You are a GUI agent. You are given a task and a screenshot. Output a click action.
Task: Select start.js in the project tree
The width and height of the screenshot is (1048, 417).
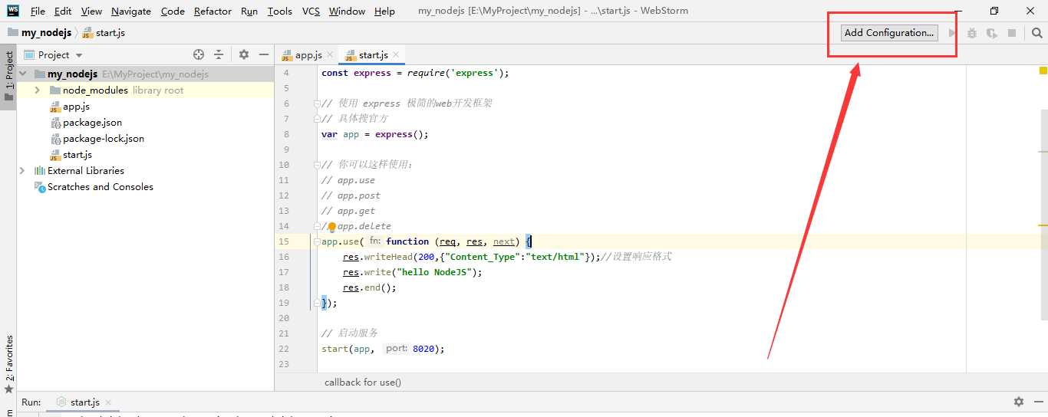pos(77,154)
